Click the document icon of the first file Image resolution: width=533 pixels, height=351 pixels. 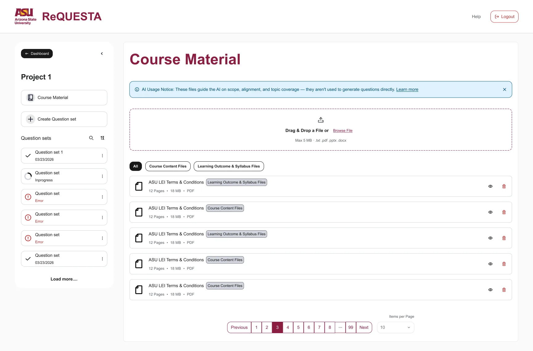[x=139, y=186]
